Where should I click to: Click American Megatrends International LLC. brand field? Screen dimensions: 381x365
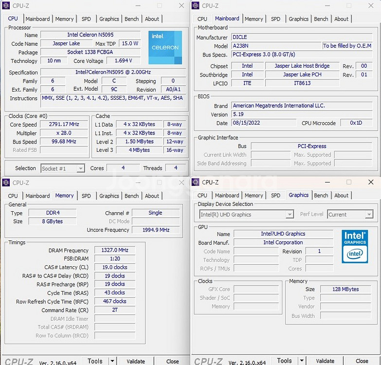tap(302, 106)
